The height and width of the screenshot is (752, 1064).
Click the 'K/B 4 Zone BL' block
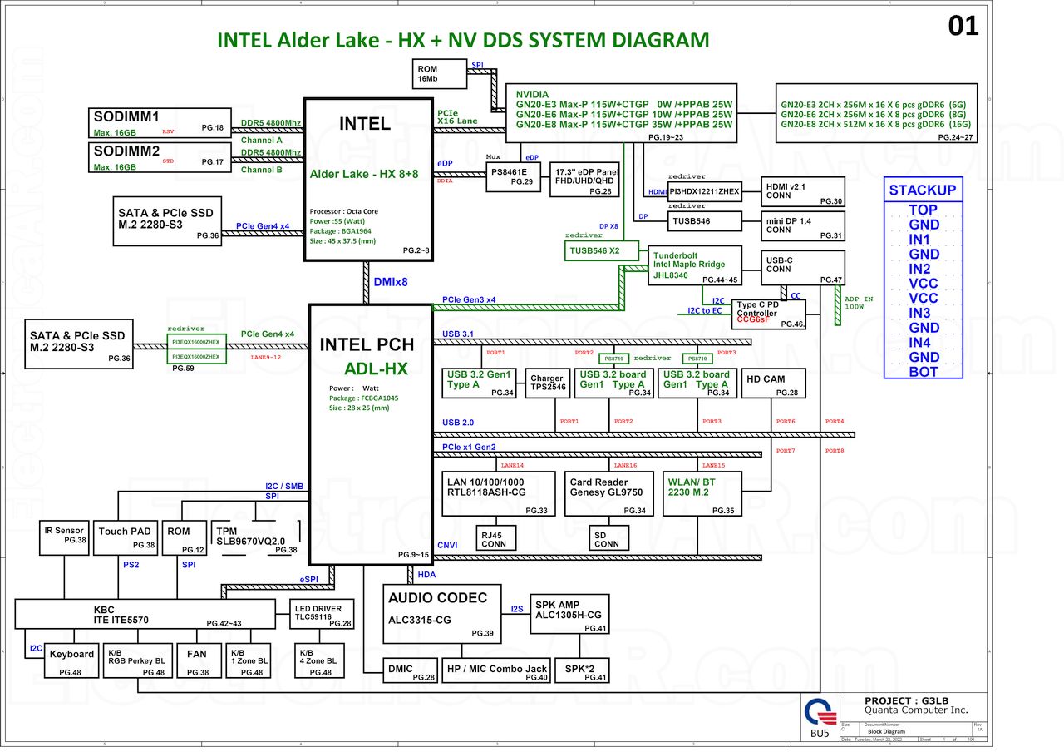coord(319,661)
